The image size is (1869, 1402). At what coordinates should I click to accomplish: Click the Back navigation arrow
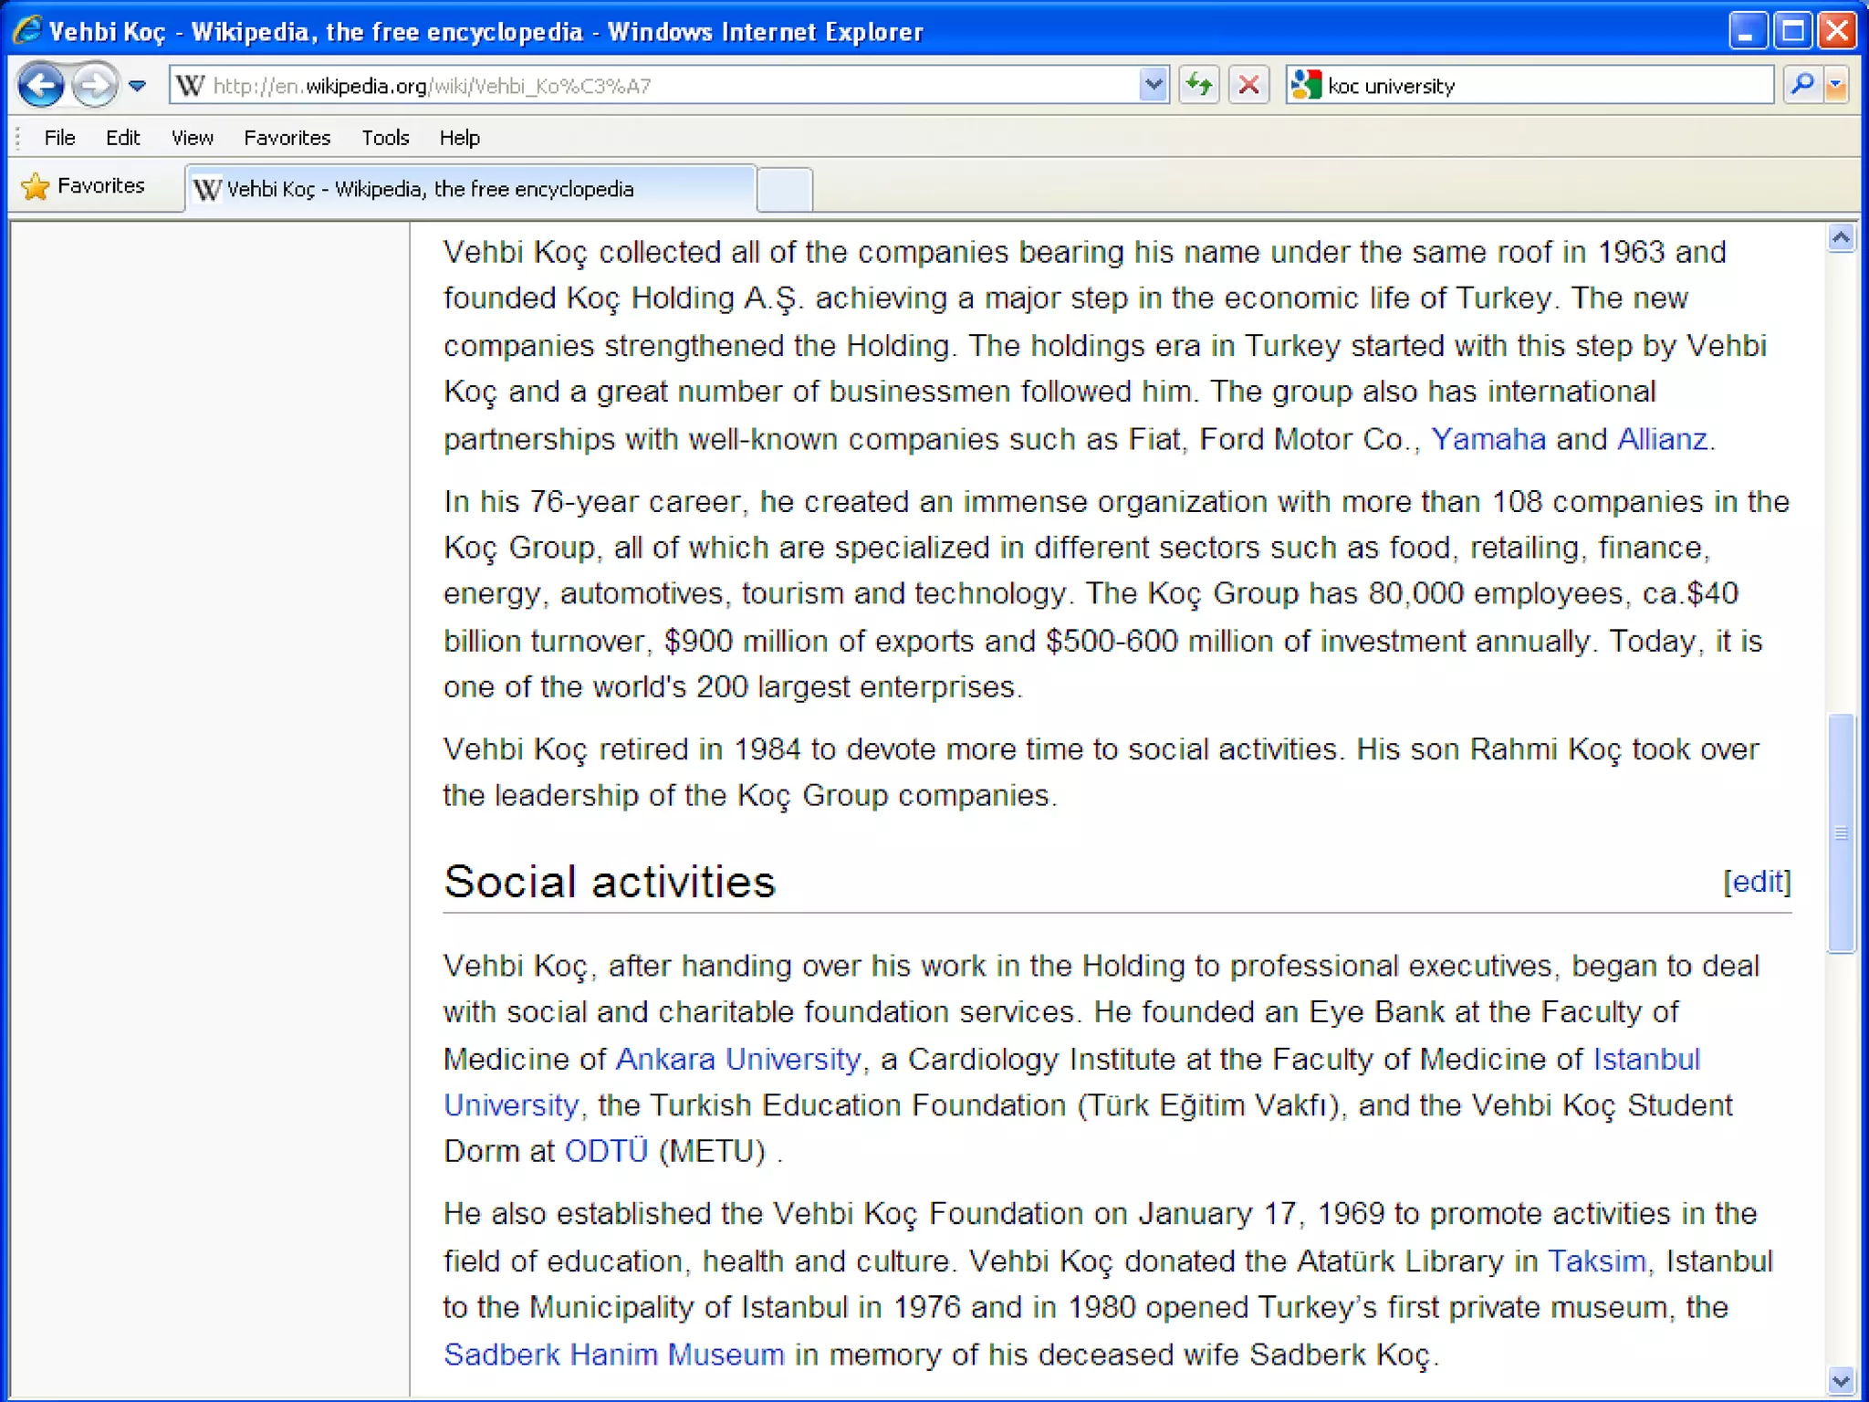(41, 86)
